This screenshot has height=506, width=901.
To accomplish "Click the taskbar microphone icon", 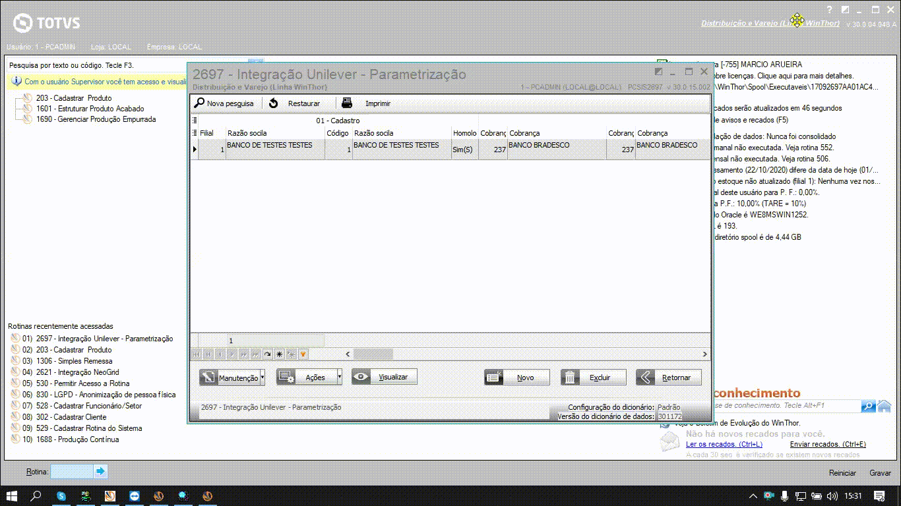I will click(x=784, y=495).
